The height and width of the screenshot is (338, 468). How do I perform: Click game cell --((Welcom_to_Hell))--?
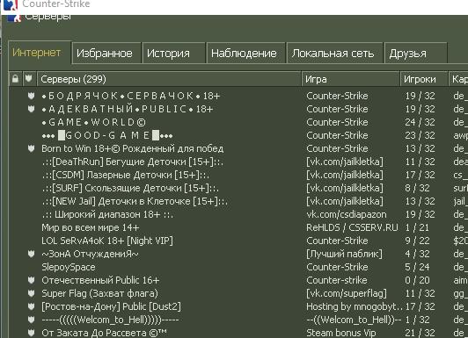point(355,320)
